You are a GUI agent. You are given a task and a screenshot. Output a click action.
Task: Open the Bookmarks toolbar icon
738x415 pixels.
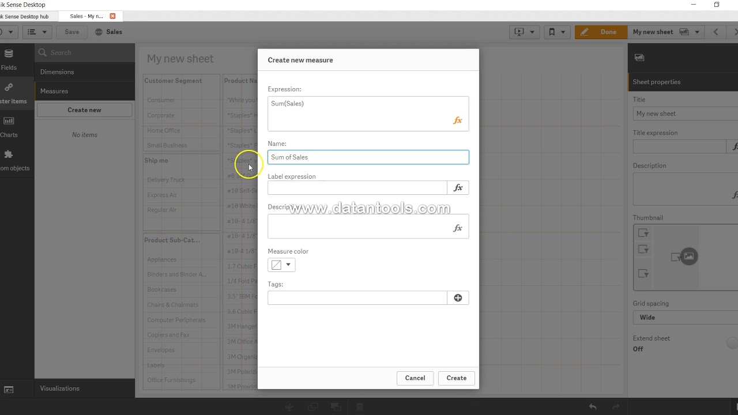[x=551, y=32]
